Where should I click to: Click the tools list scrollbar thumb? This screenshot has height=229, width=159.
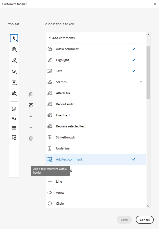tap(148, 72)
